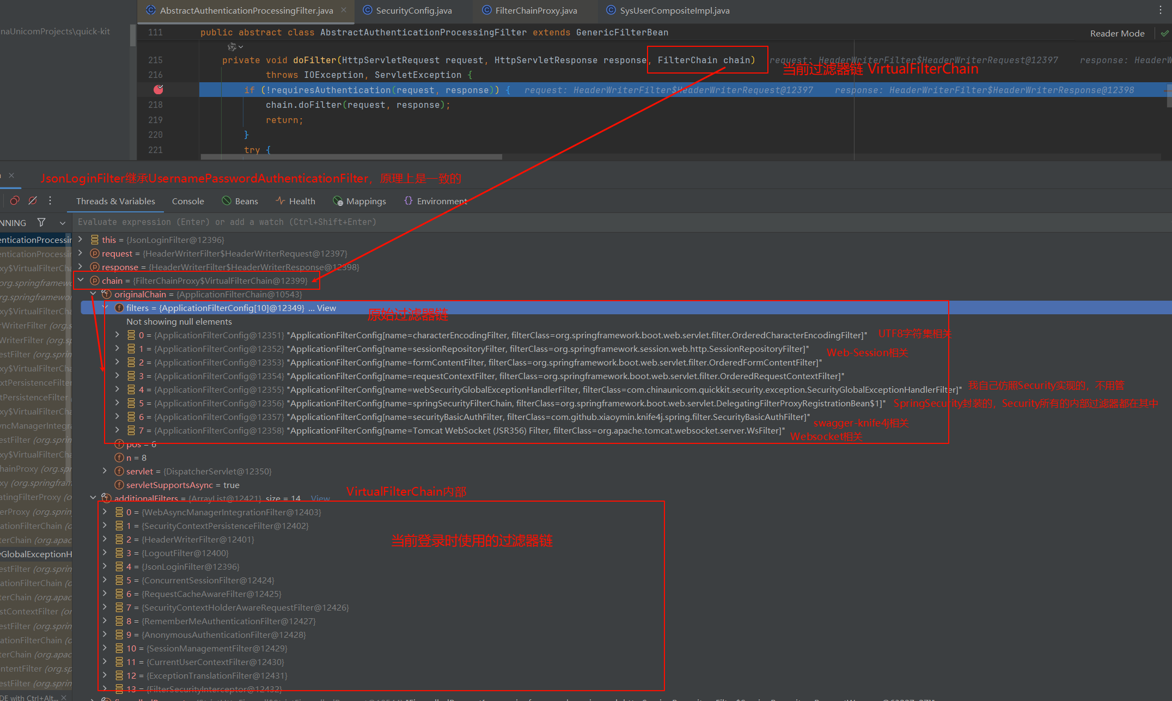Click View link on additionalFilters row

click(x=320, y=498)
